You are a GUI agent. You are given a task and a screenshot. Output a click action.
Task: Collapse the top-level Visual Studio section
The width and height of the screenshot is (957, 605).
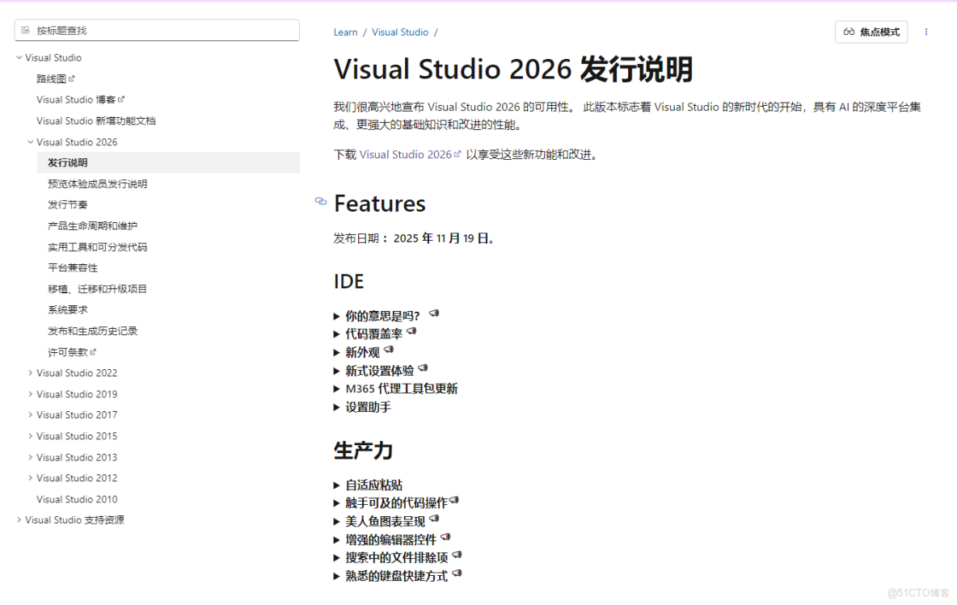coord(18,57)
